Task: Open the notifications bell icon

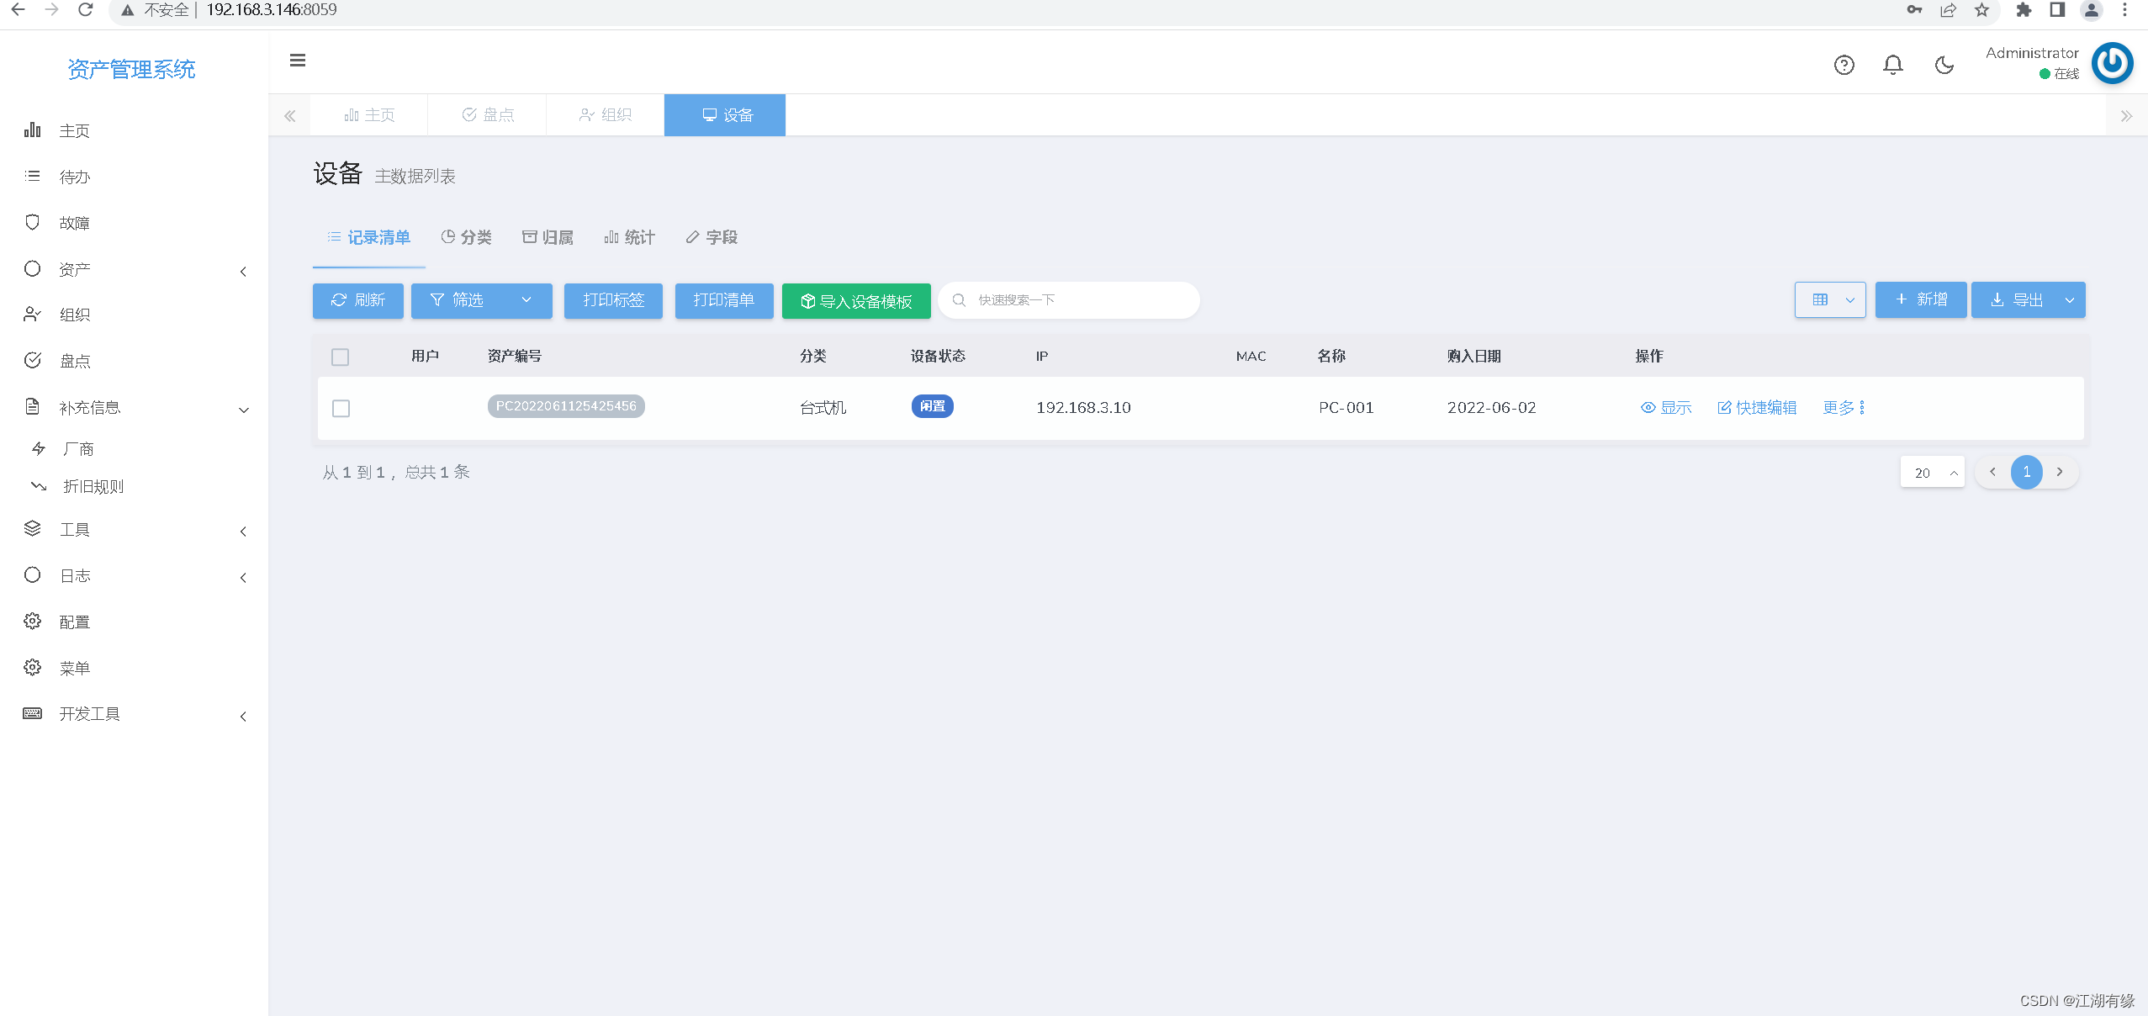Action: click(1892, 65)
